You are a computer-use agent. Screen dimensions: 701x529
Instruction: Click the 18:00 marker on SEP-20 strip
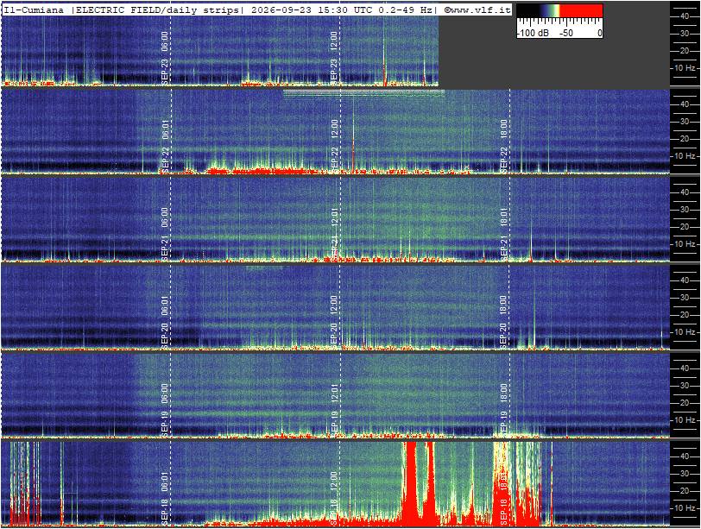503,305
